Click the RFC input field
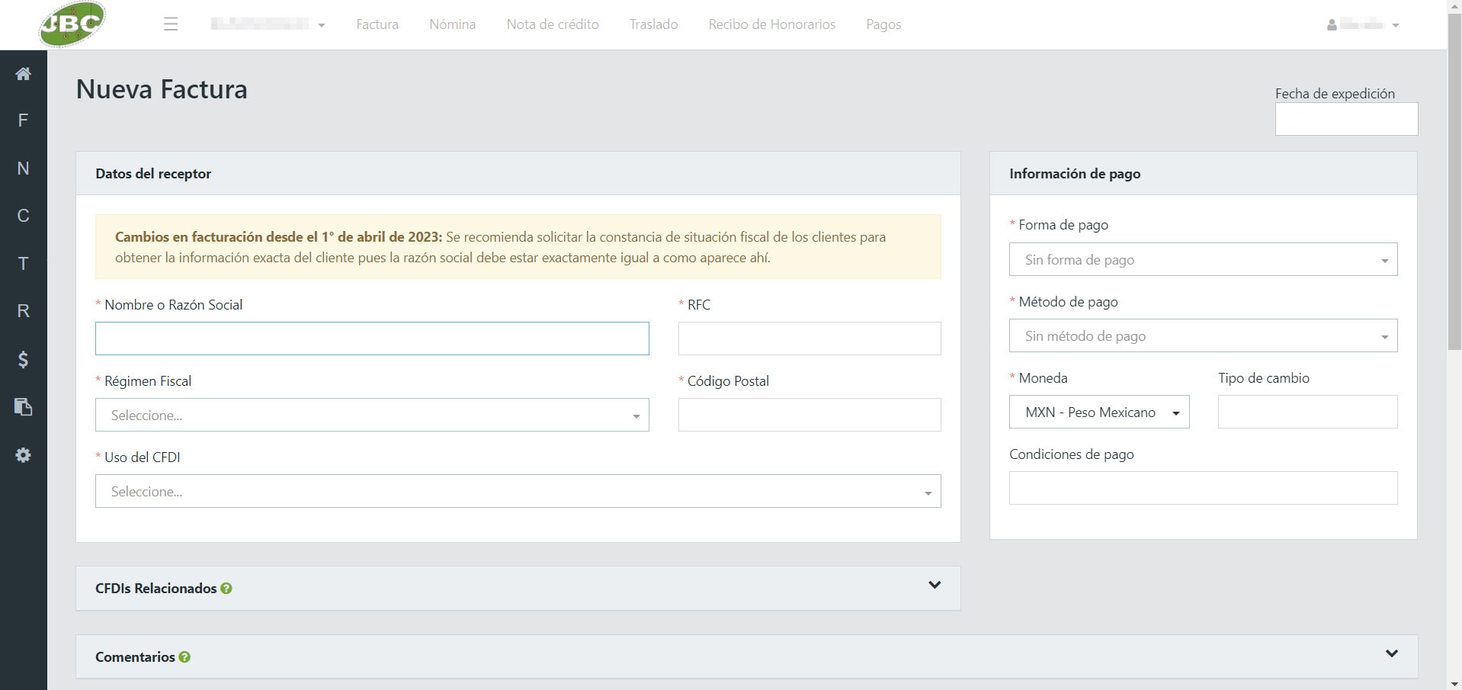This screenshot has height=690, width=1462. tap(810, 339)
